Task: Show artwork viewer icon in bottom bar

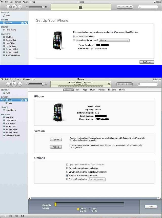Action: point(23,216)
